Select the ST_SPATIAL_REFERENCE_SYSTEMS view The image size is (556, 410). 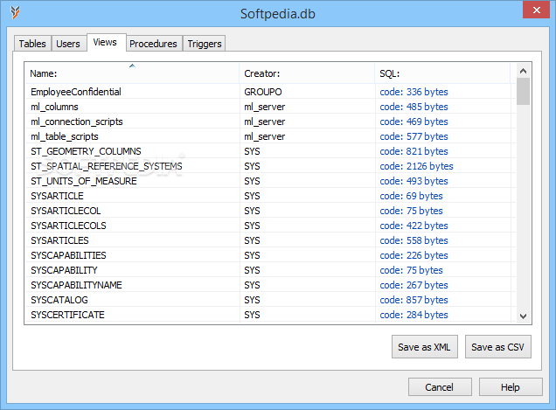(x=107, y=166)
